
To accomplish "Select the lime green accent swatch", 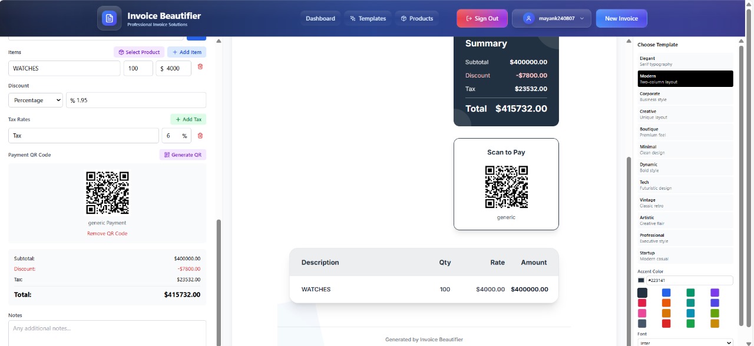I will click(715, 313).
